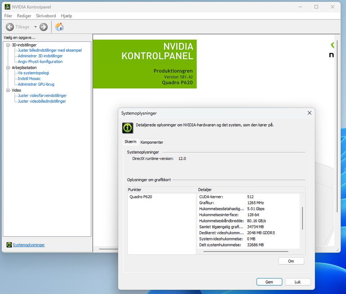Switch to the Komponenter tab
Image resolution: width=346 pixels, height=294 pixels.
pyautogui.click(x=152, y=142)
